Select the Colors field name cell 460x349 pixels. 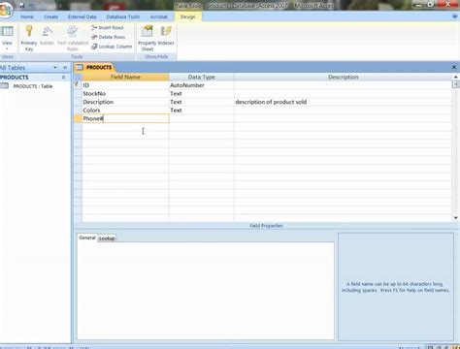pos(125,111)
